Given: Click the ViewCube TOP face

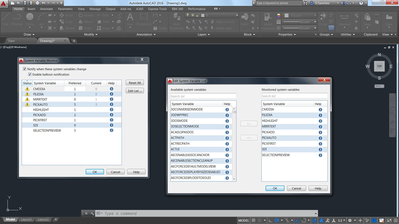Looking at the screenshot, I should 379,66.
